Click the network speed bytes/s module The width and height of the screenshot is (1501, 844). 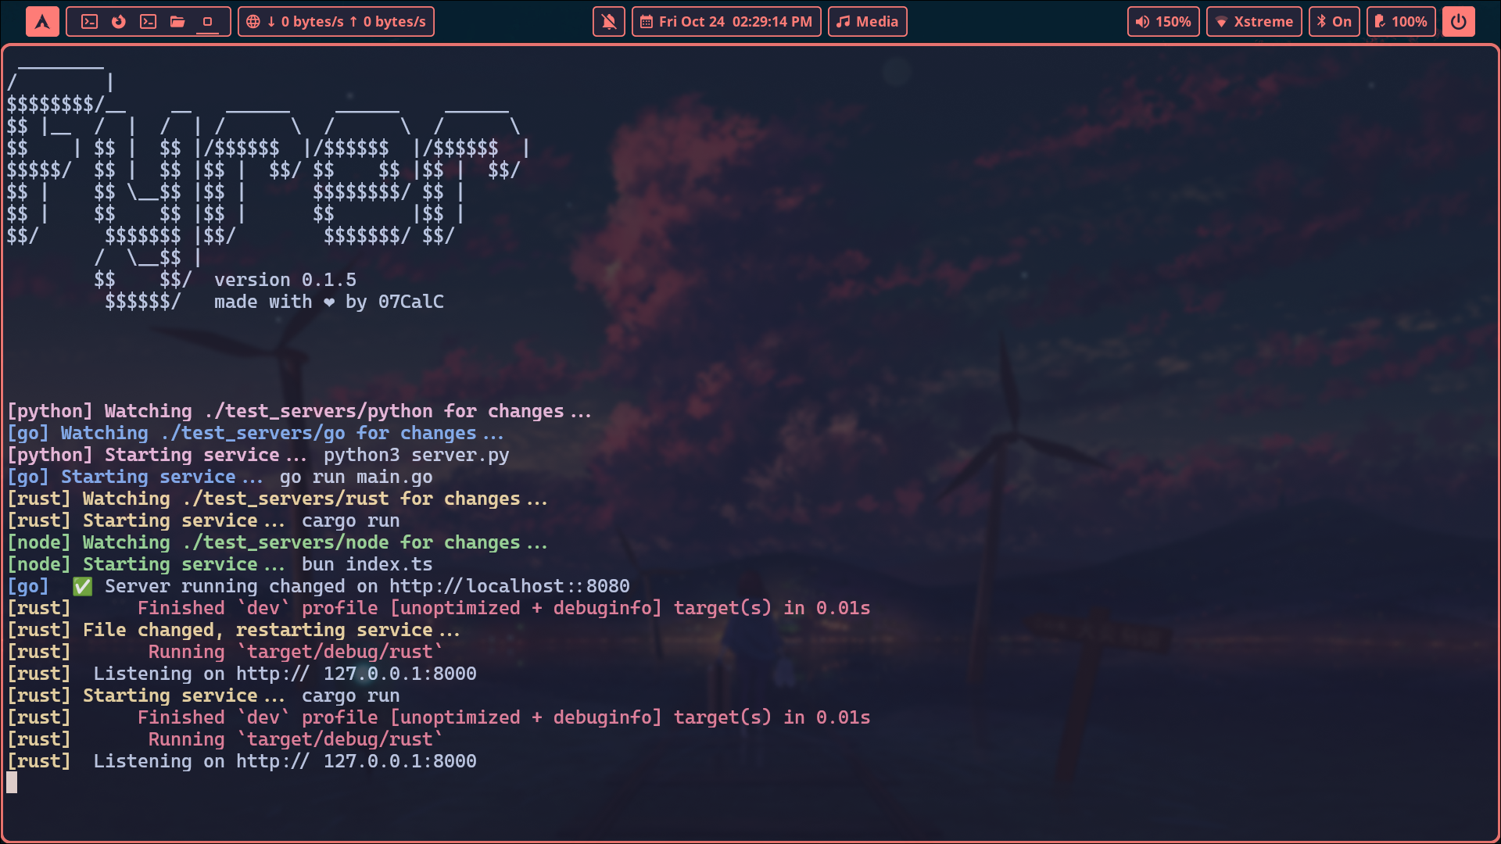click(346, 22)
